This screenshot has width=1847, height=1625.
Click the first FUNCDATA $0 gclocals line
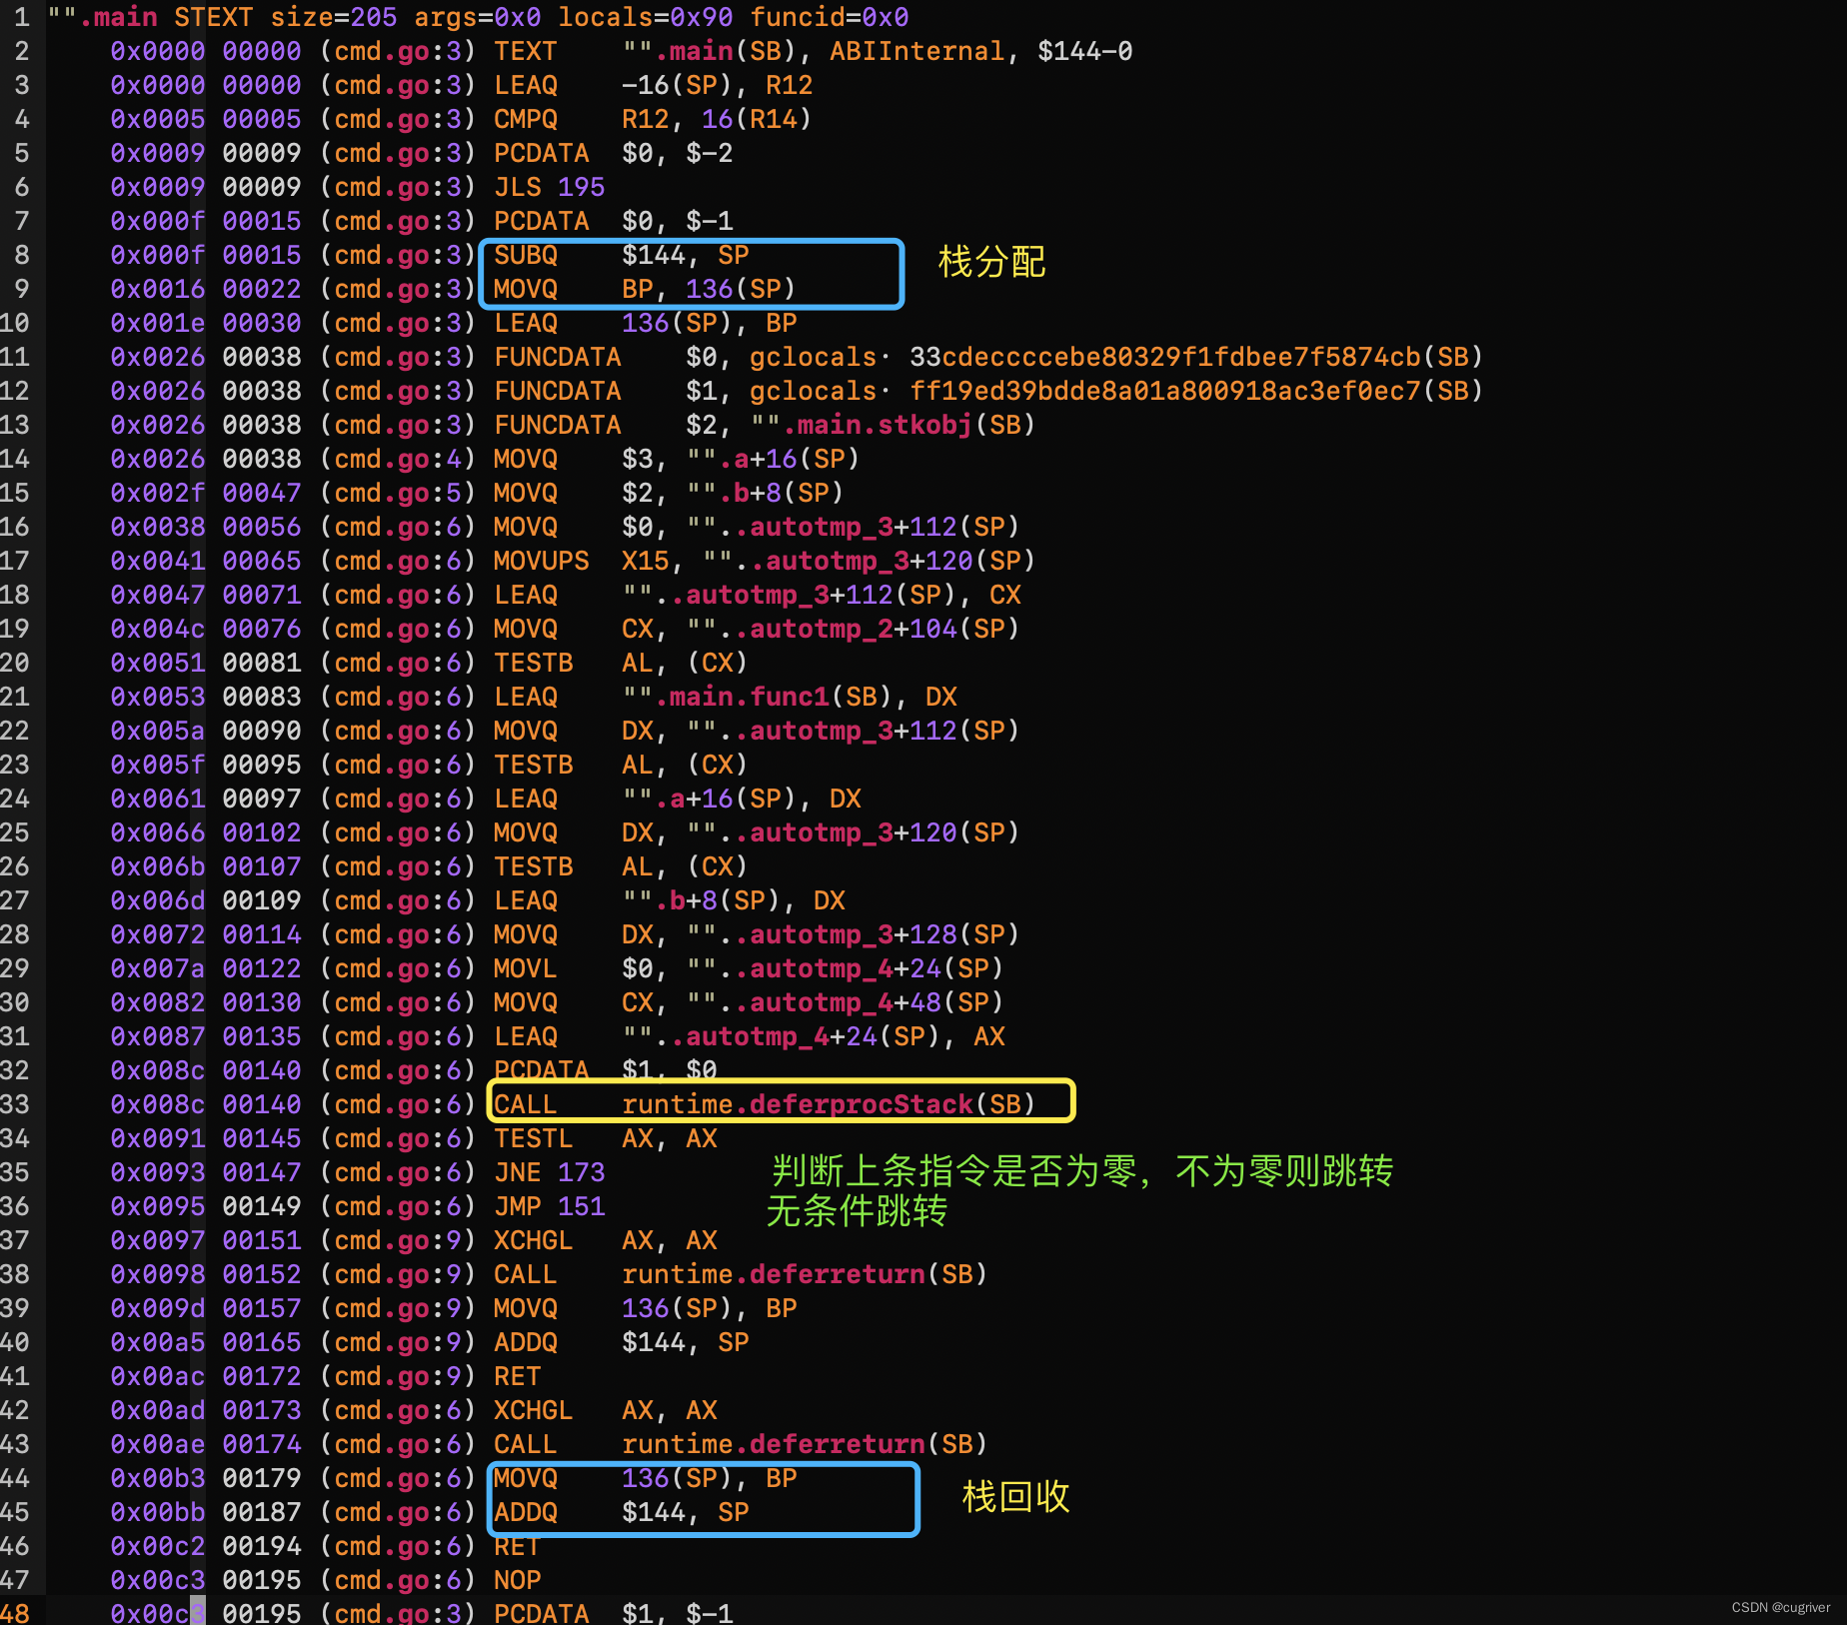pyautogui.click(x=988, y=357)
